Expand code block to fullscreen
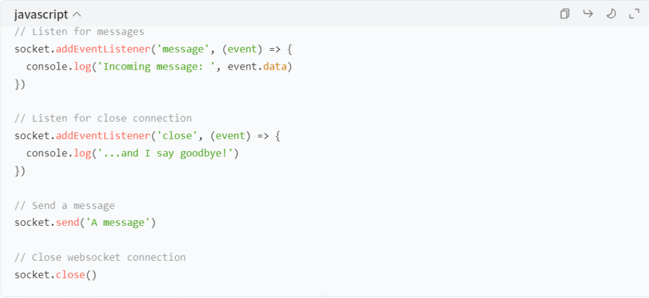Viewport: 649px width, 298px height. coord(634,14)
